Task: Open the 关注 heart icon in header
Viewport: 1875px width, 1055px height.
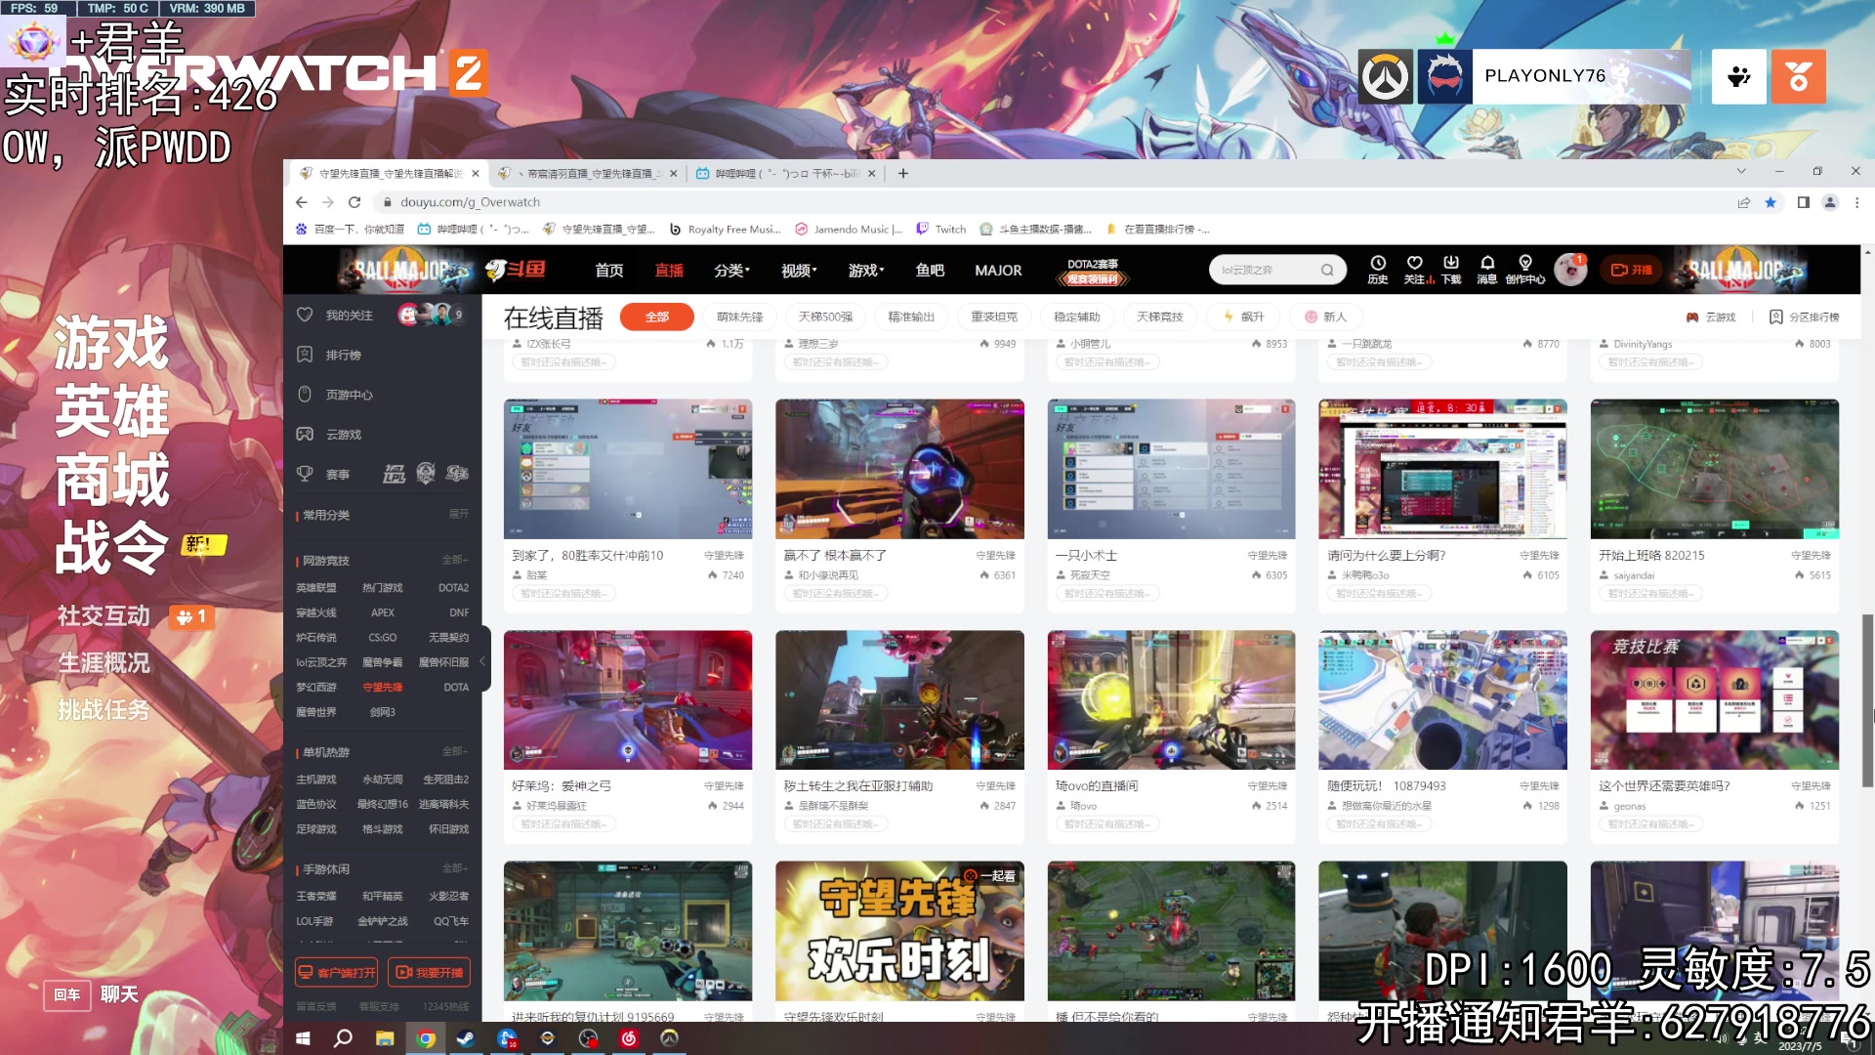Action: pos(1414,263)
